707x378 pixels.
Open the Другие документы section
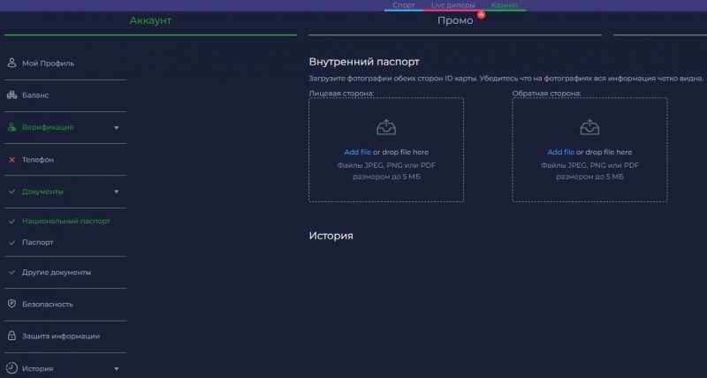point(56,272)
